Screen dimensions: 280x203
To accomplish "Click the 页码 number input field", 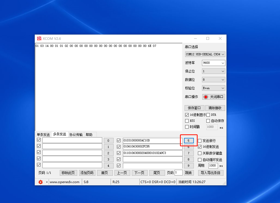I will (179, 172).
